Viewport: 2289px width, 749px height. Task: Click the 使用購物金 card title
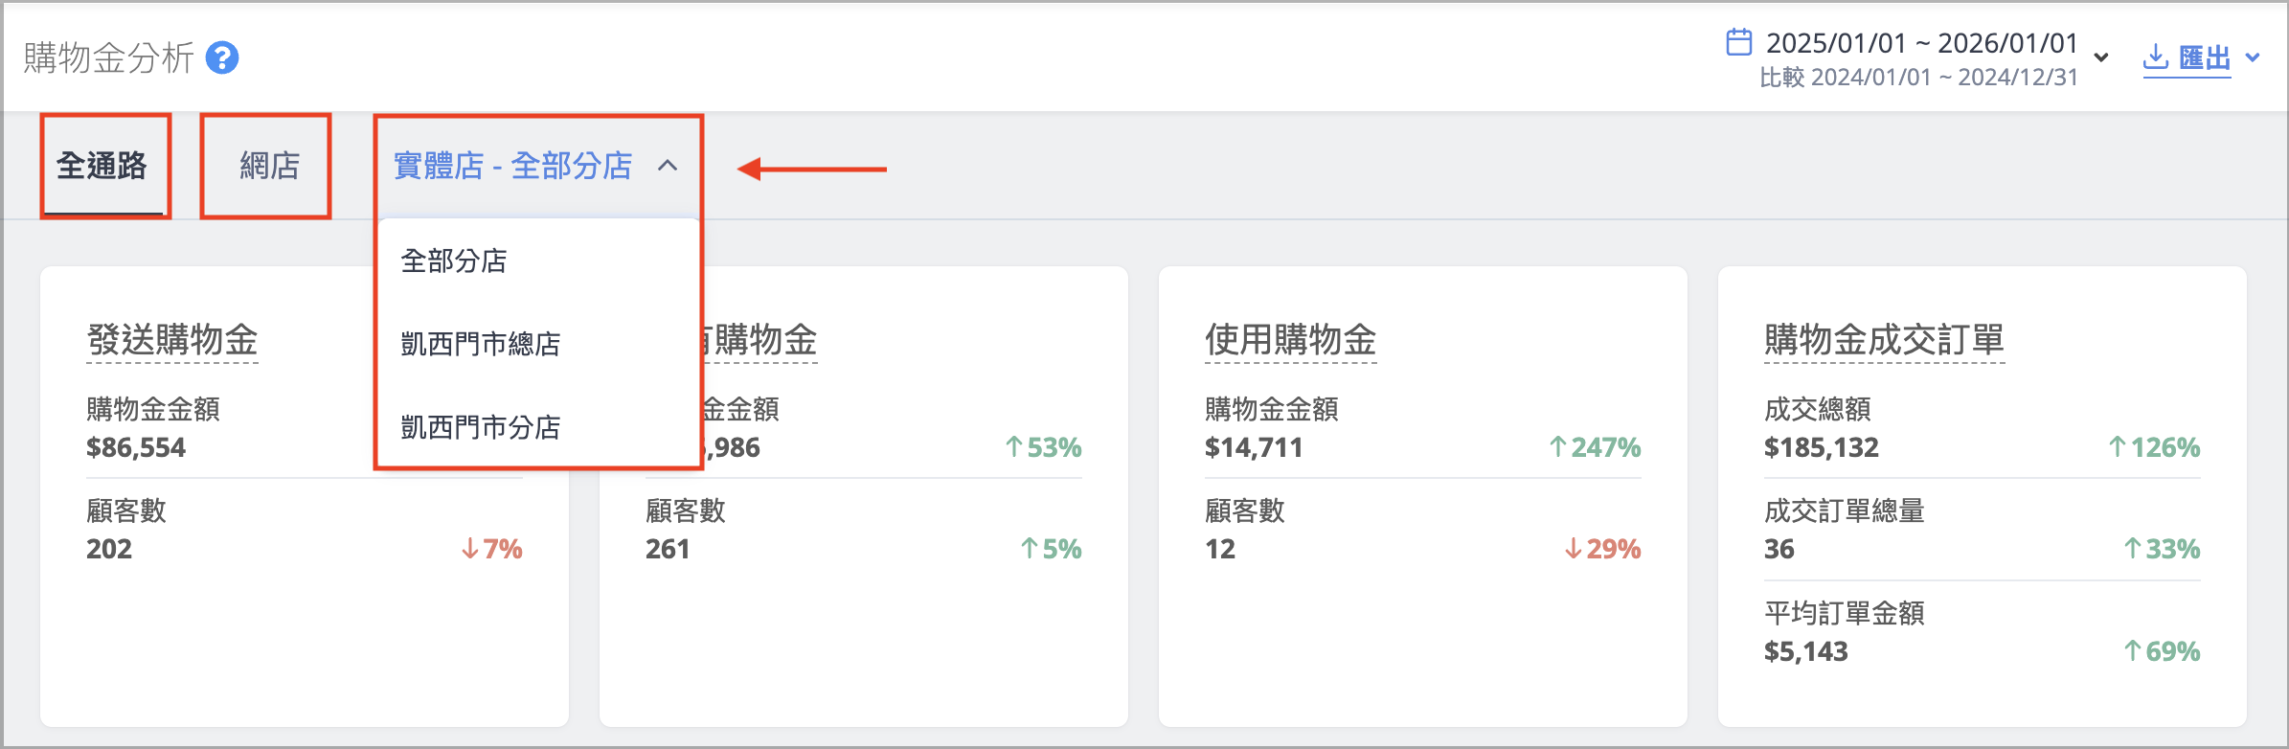point(1290,339)
